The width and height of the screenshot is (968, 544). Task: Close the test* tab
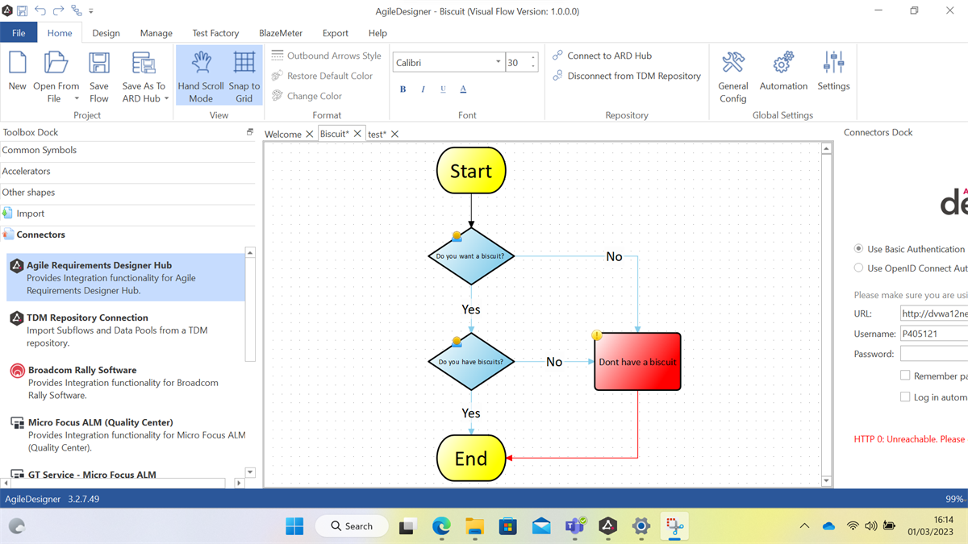tap(394, 134)
